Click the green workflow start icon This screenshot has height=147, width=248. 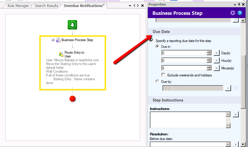pyautogui.click(x=72, y=25)
